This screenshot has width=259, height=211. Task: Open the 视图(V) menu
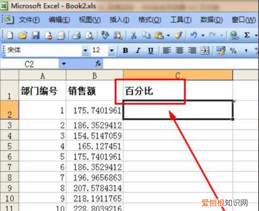(90, 20)
